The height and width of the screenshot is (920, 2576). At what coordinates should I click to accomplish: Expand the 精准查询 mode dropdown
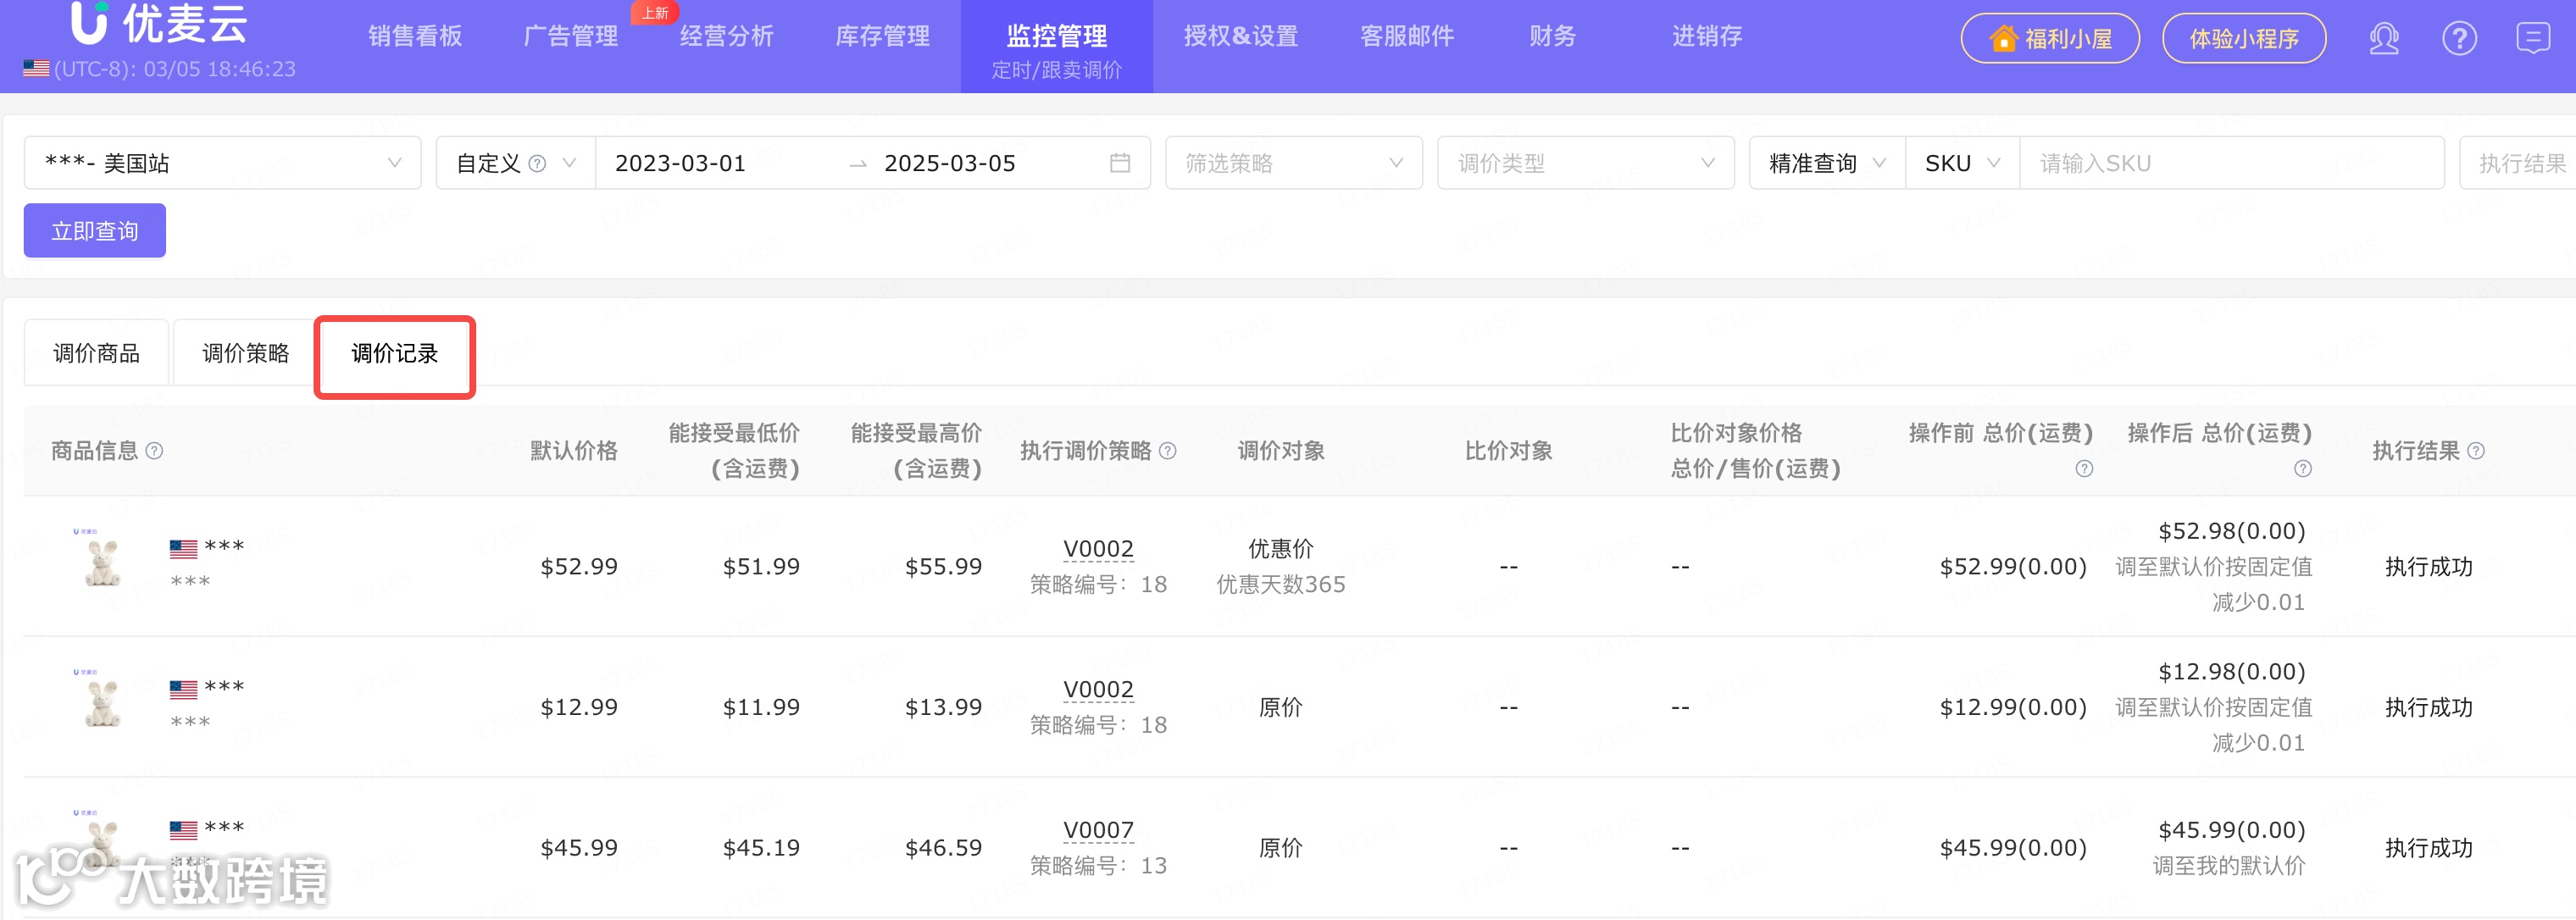click(1826, 163)
